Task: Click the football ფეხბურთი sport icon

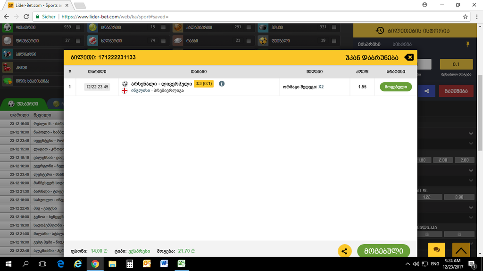Action: pos(8,27)
